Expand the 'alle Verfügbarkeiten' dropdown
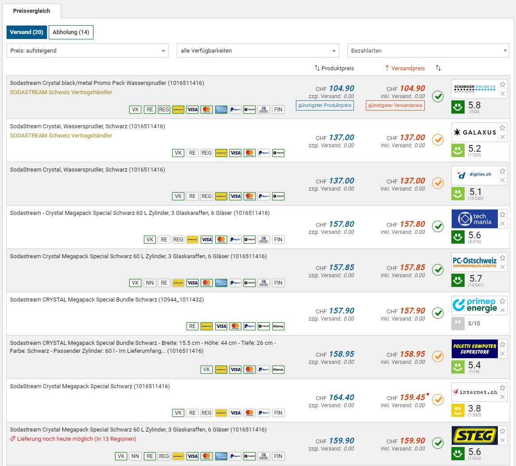Image resolution: width=516 pixels, height=466 pixels. tap(258, 51)
